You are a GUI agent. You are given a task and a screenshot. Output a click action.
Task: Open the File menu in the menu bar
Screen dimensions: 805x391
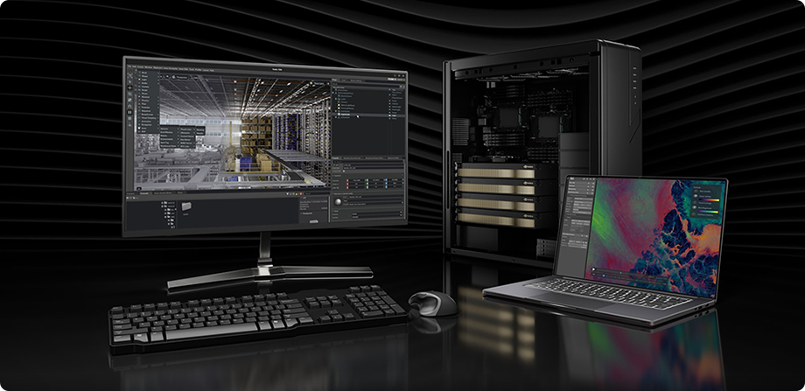point(131,64)
